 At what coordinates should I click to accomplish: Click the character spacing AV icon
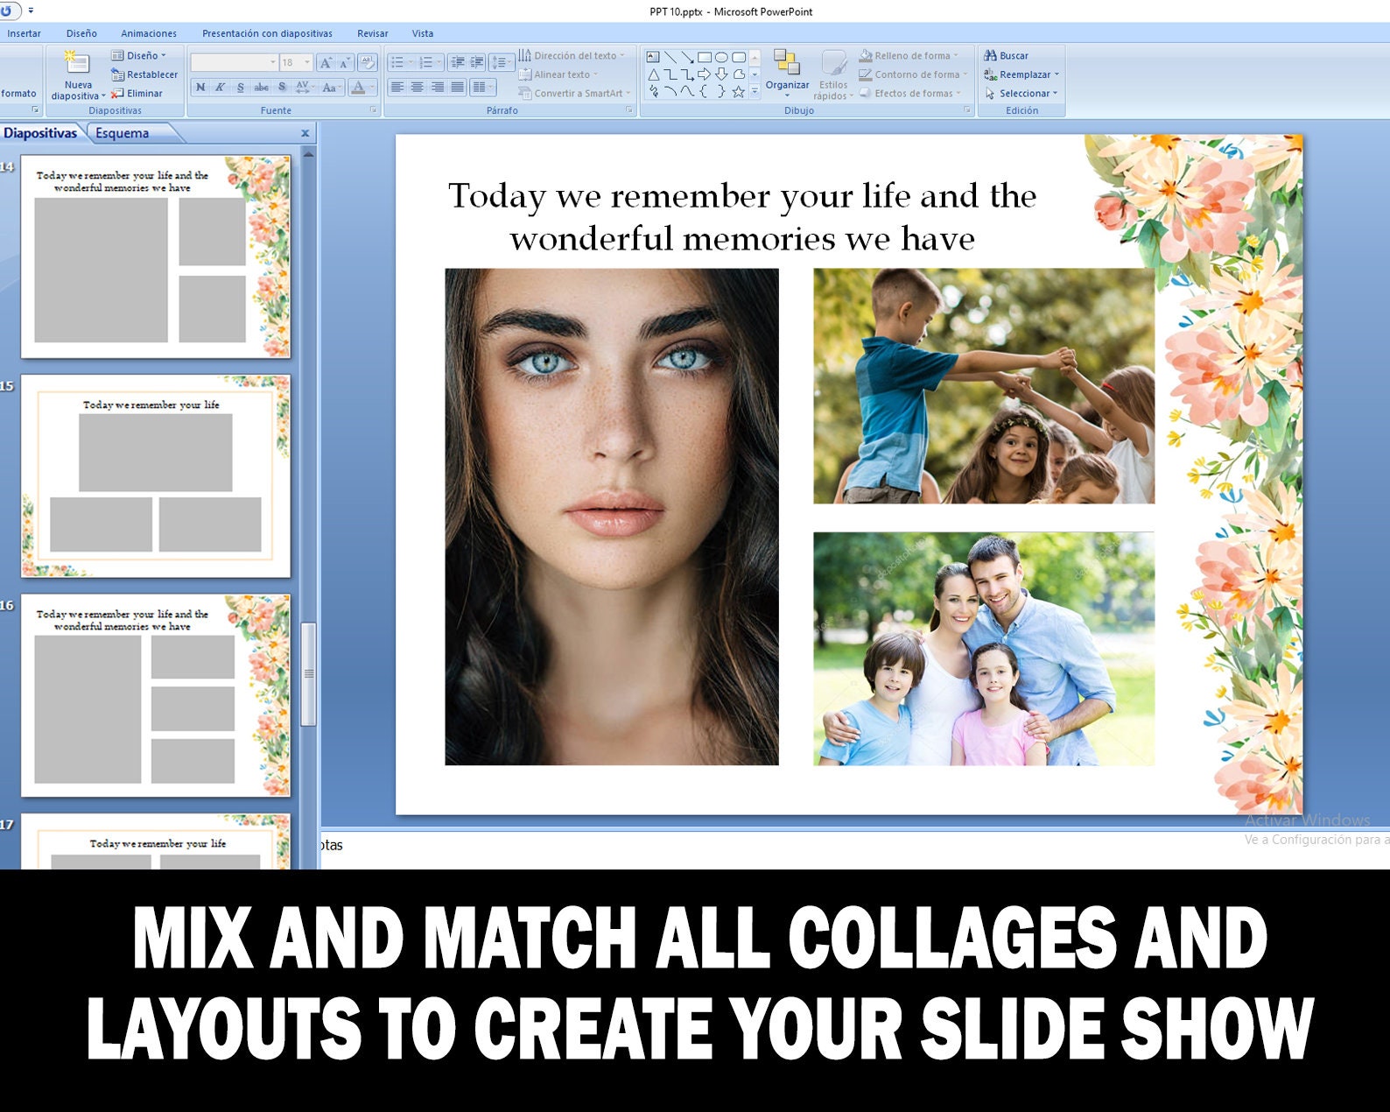pyautogui.click(x=304, y=87)
